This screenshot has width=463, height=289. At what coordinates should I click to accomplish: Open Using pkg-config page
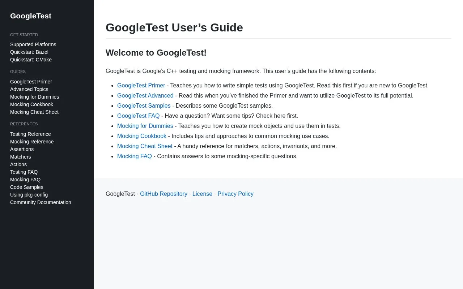29,195
